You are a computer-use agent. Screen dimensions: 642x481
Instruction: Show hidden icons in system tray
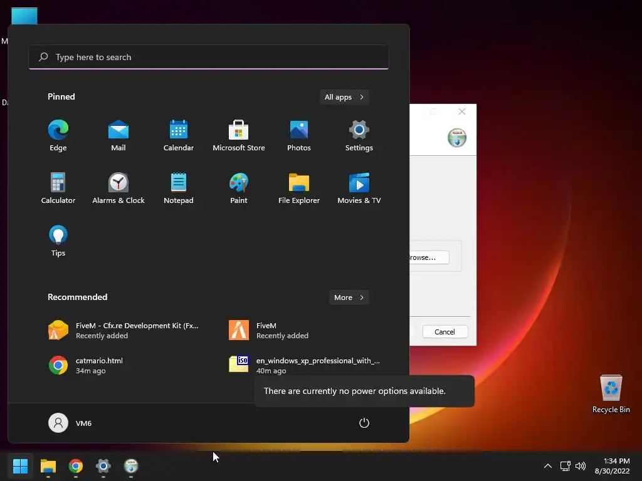tap(547, 465)
